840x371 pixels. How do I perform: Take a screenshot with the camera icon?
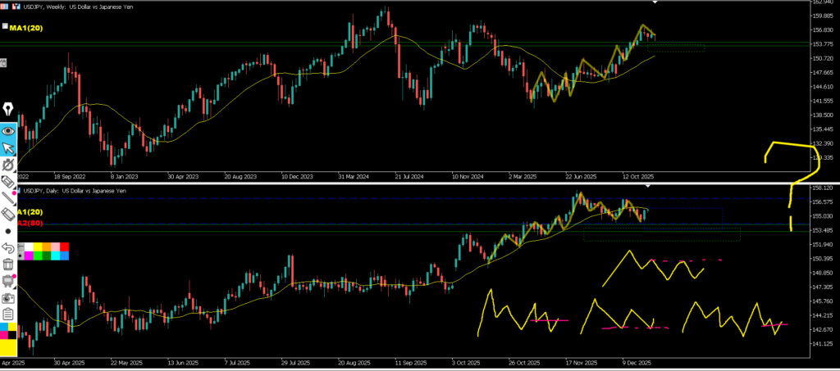coord(9,298)
